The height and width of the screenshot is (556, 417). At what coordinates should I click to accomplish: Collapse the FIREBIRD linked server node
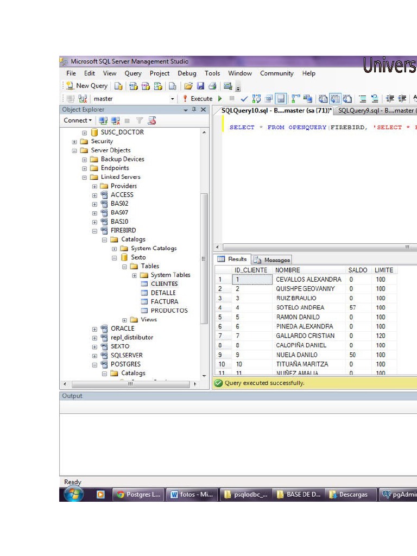point(94,230)
